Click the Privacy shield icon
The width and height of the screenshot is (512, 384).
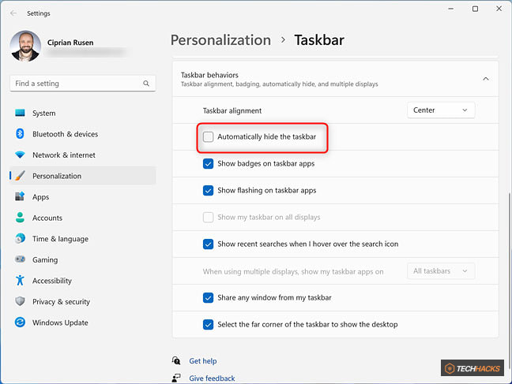(20, 301)
